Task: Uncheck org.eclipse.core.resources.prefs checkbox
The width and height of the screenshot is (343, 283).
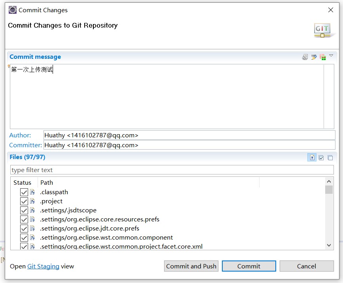Action: point(24,219)
